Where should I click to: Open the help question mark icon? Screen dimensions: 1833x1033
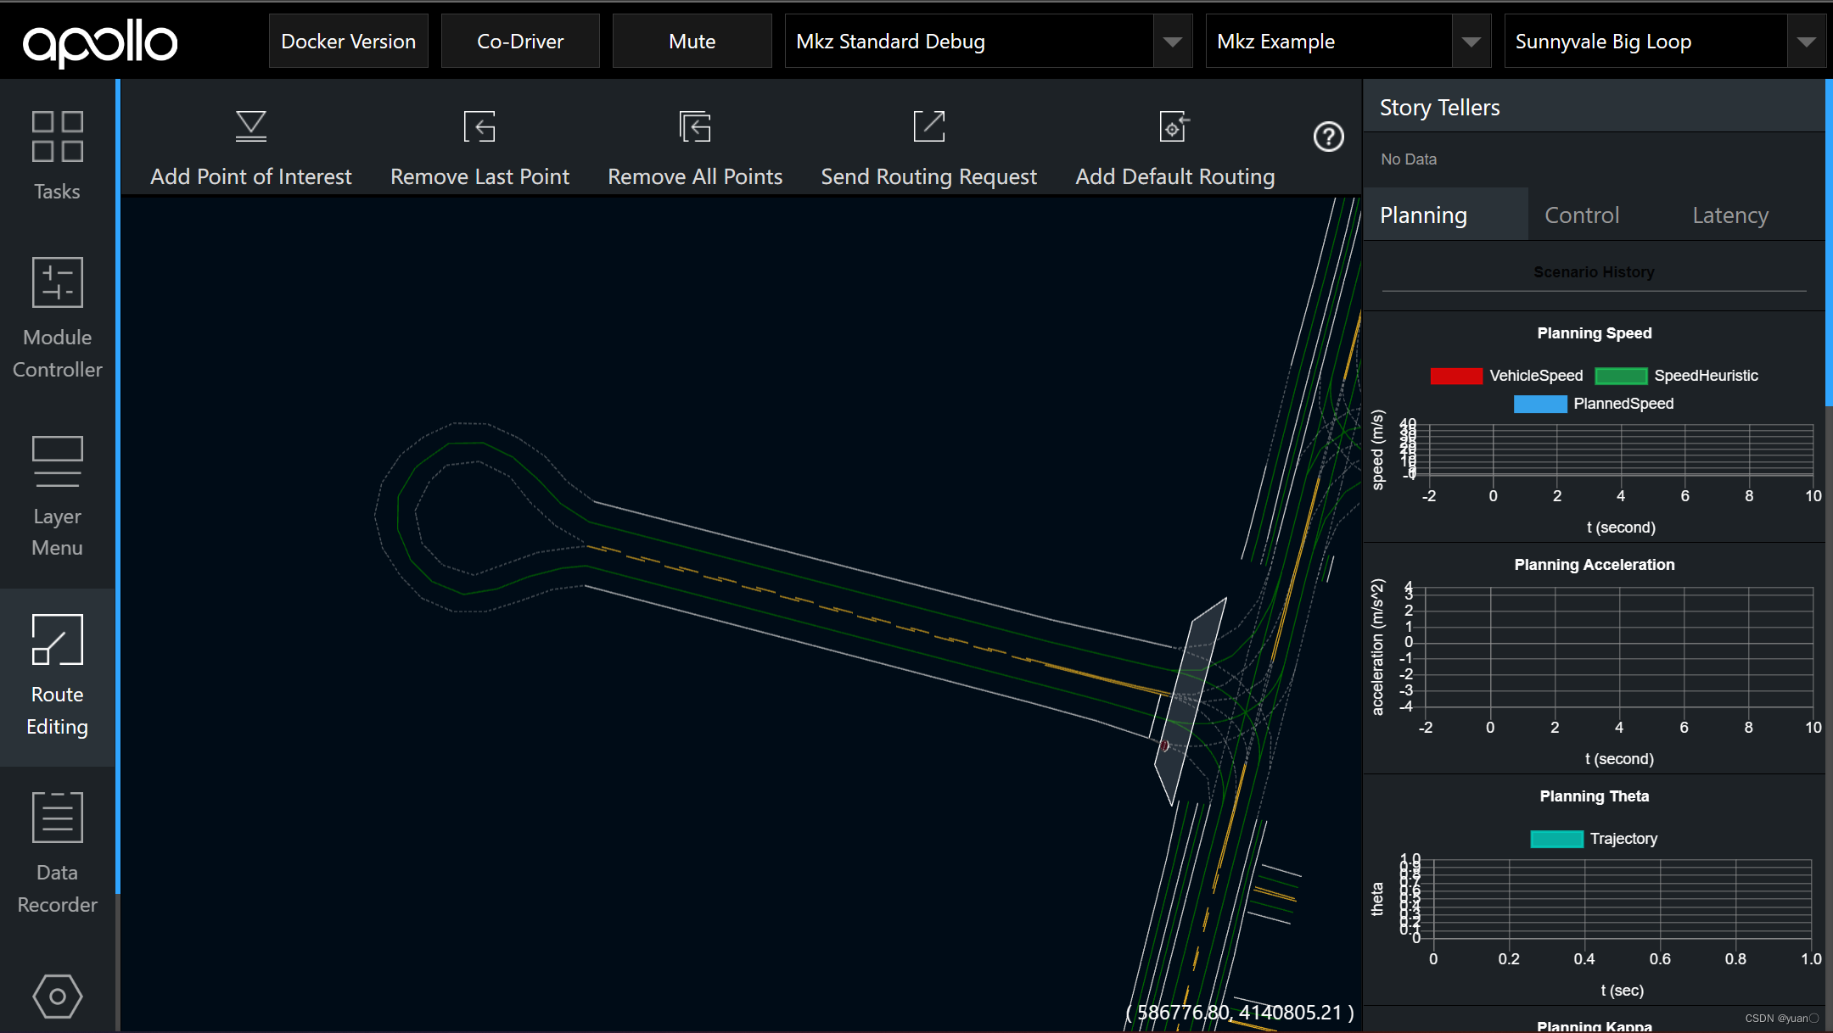(x=1329, y=137)
